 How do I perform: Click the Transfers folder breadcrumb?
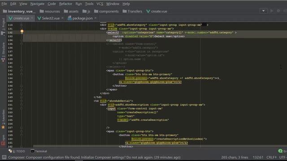(x=132, y=11)
